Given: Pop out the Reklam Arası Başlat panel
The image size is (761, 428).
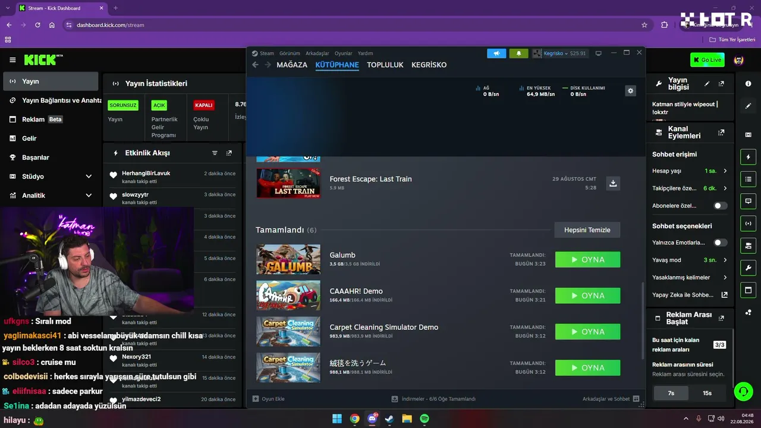Looking at the screenshot, I should pyautogui.click(x=721, y=318).
